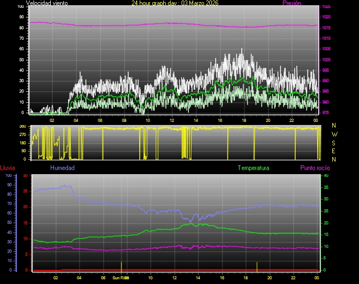Click the 40 value on temperature axis
Screen dimensions: 359x284
[326, 176]
